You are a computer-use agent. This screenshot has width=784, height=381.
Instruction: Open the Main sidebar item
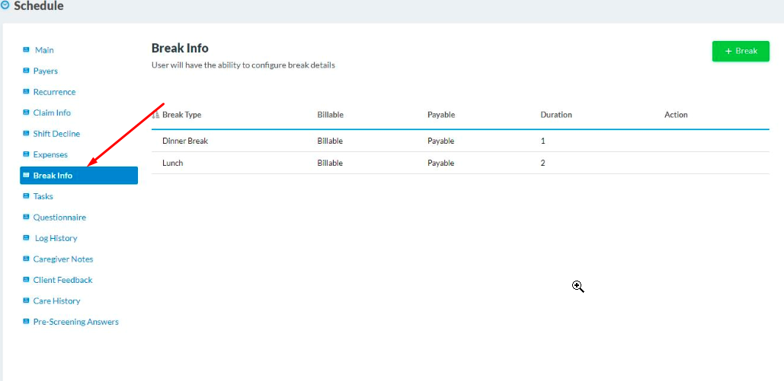tap(44, 50)
